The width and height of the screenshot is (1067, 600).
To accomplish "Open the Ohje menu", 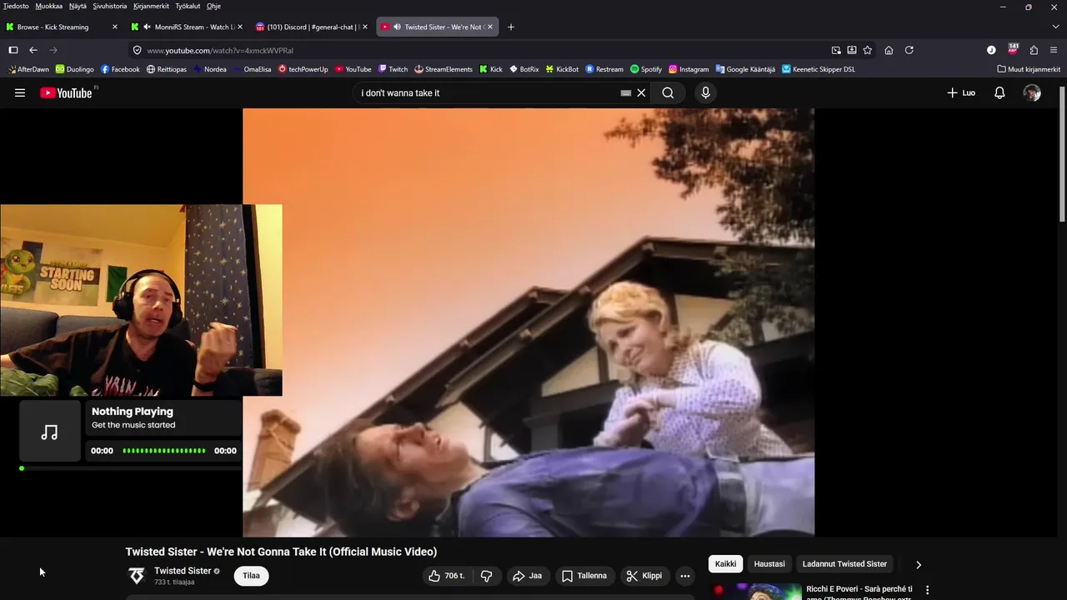I will [x=213, y=6].
